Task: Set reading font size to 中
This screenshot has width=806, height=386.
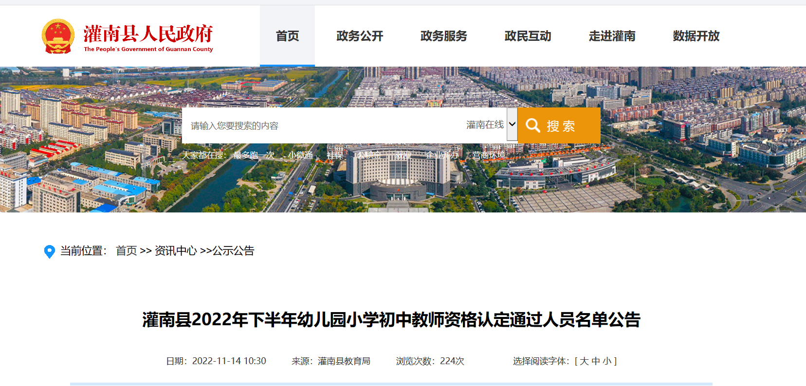Action: pos(596,361)
